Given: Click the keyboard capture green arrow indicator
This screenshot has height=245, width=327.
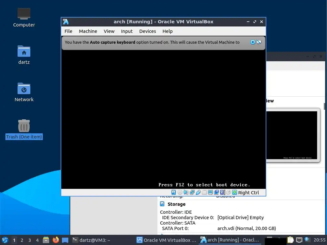Looking at the screenshot, I should [235, 192].
